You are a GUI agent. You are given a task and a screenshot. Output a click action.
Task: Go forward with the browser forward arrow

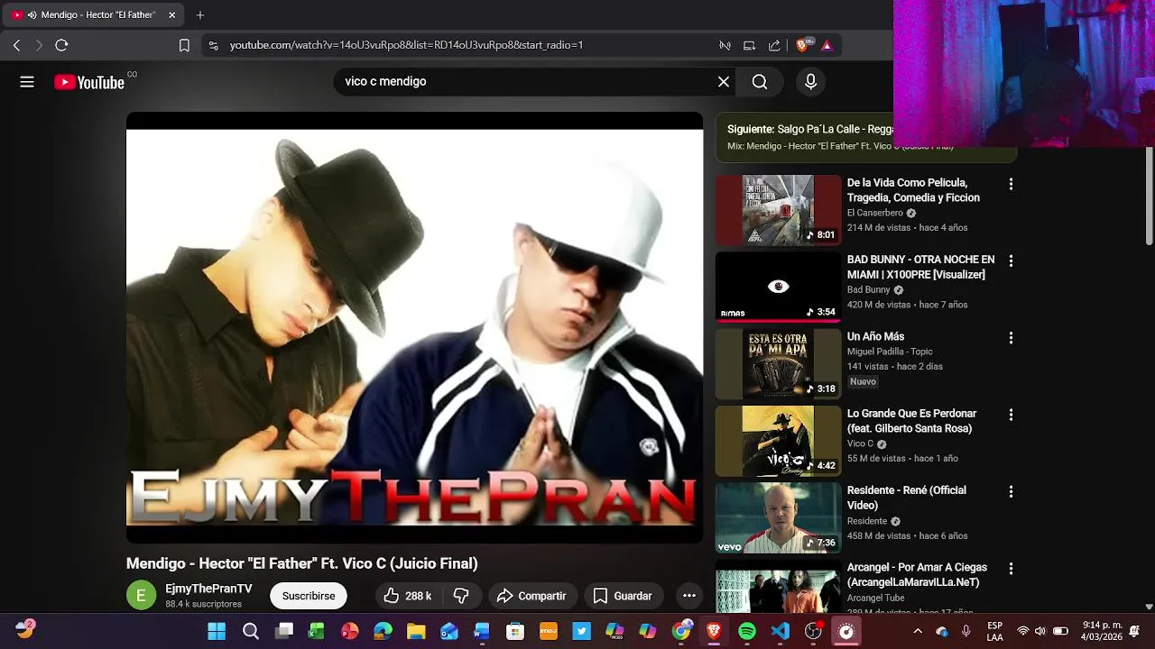point(39,45)
